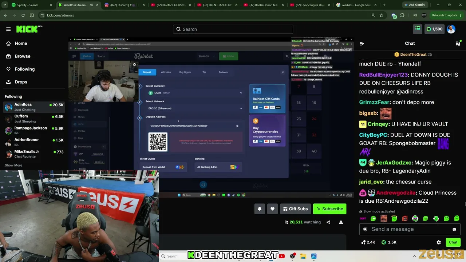
Task: Switch to the Spotify – Search tab
Action: tap(32, 5)
